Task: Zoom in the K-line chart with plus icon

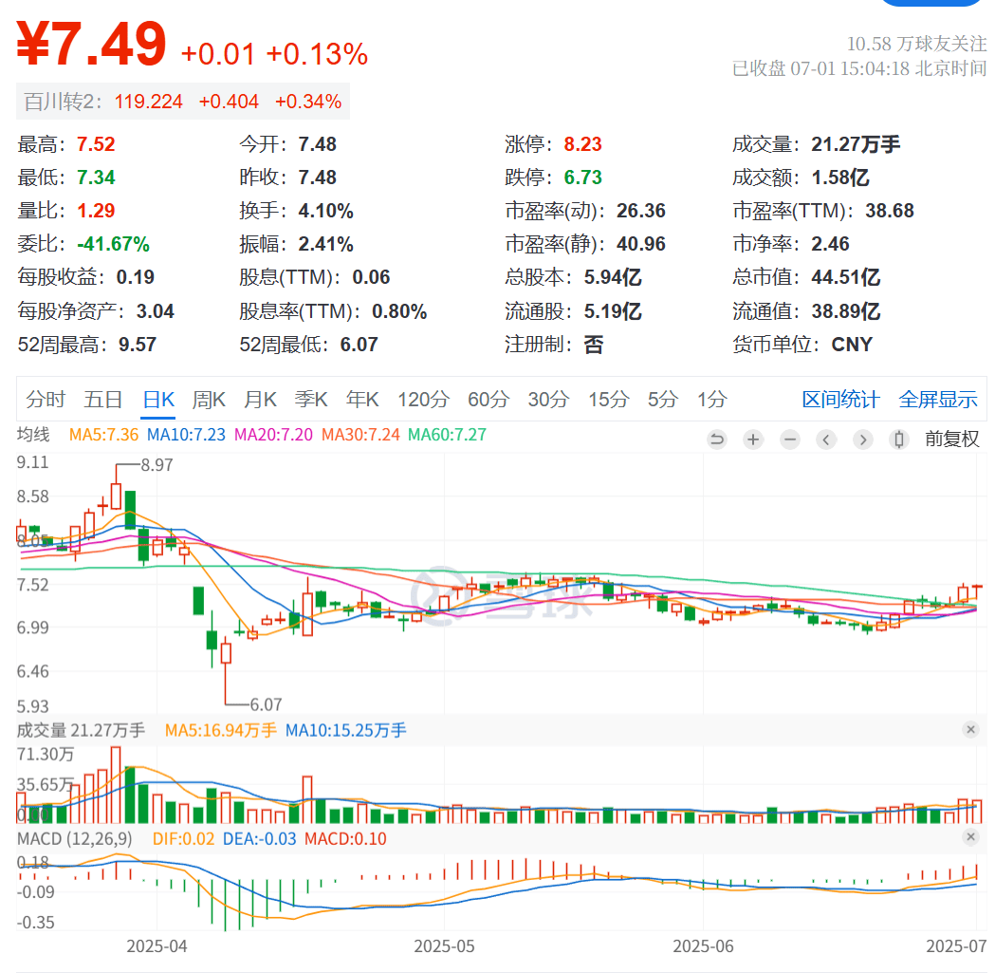Action: click(x=753, y=439)
